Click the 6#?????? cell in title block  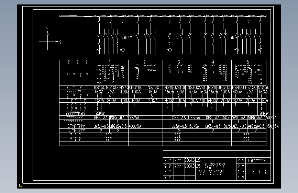[x=257, y=160]
